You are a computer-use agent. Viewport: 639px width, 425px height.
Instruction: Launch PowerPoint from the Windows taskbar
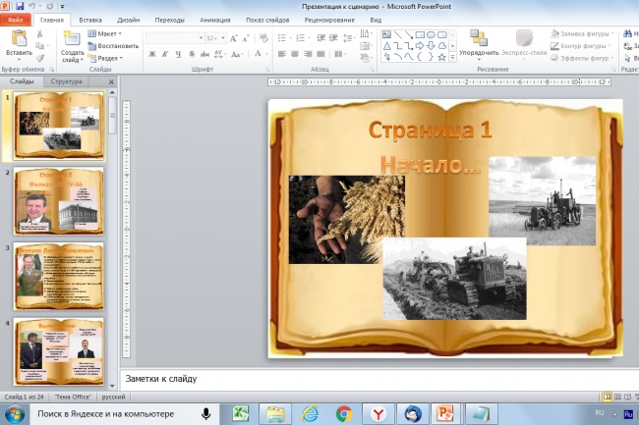point(444,414)
